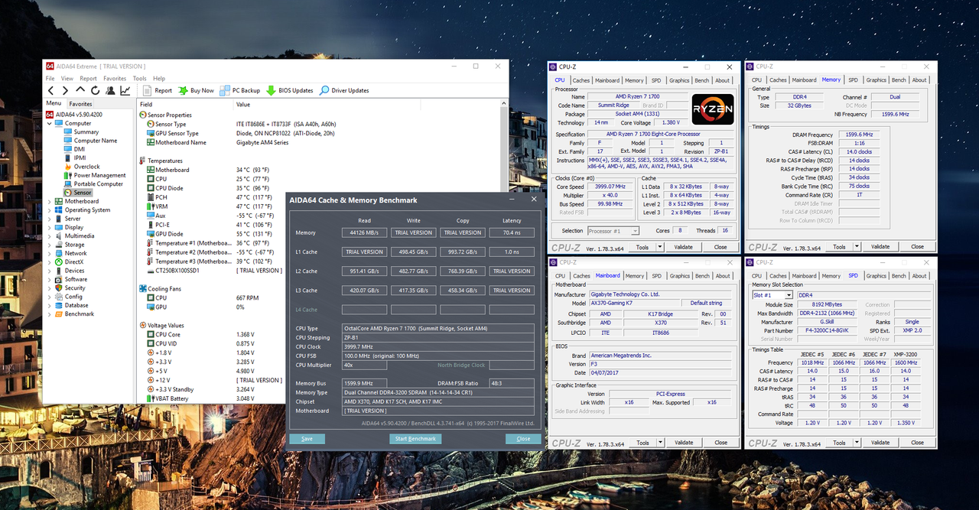Select DMI in the tree
Screen dimensions: 979x510
click(x=79, y=149)
